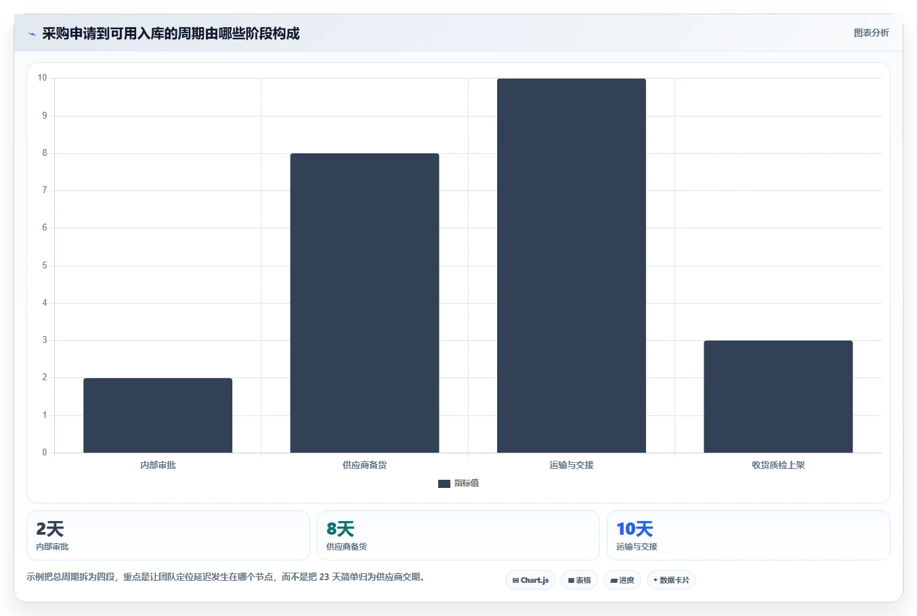Click the 收货质检上架 bar in chart

click(x=778, y=396)
